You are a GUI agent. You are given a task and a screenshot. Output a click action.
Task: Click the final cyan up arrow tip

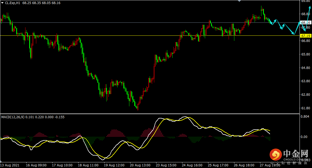coord(310,7)
